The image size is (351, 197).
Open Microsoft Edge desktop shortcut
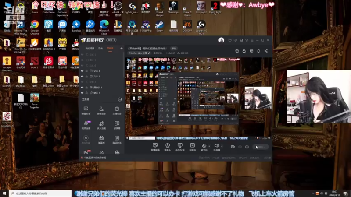click(x=104, y=28)
